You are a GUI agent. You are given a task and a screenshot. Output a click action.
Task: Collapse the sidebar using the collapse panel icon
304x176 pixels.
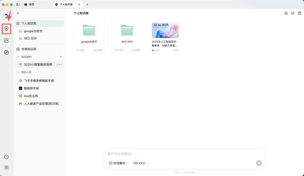[x=18, y=13]
